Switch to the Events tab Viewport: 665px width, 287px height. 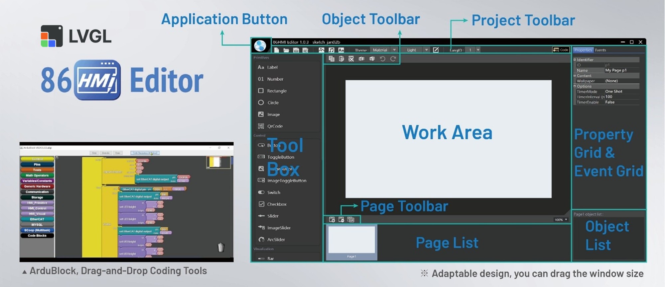pyautogui.click(x=600, y=50)
